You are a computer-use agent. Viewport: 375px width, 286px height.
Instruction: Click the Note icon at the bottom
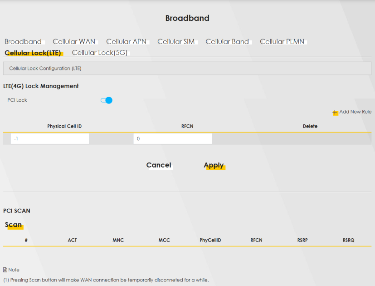5,270
